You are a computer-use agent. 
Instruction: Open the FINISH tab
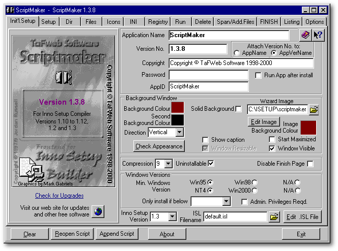coord(269,22)
